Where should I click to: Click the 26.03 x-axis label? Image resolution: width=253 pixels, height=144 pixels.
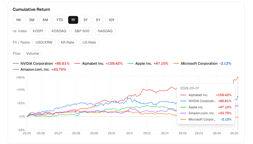point(199,133)
